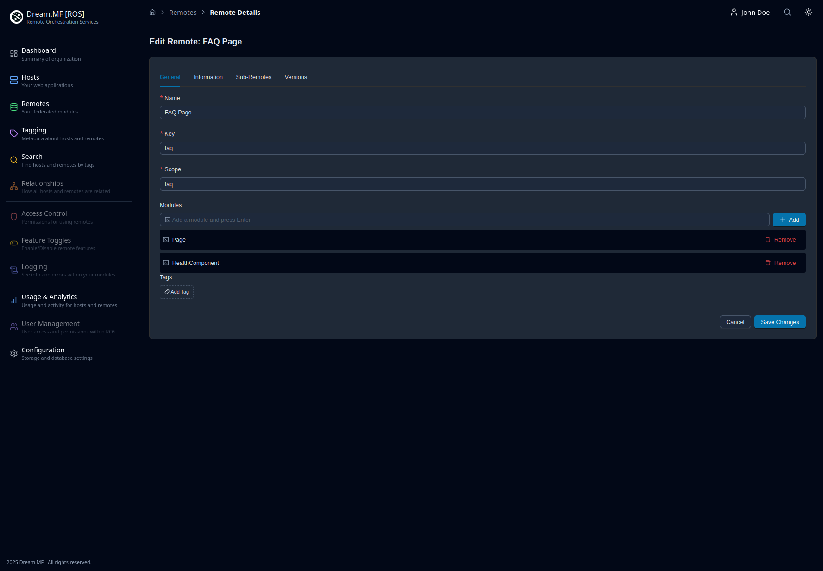Open the Versions tab
The image size is (823, 571).
pos(295,77)
